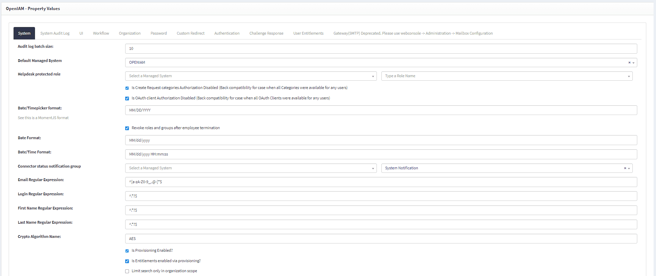Viewport: 656px width, 276px height.
Task: Open the Password tab
Action: coord(158,34)
